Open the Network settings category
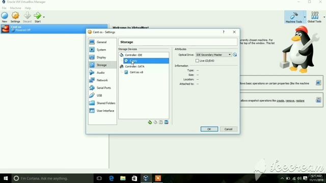Image resolution: width=326 pixels, height=183 pixels. pos(102,80)
